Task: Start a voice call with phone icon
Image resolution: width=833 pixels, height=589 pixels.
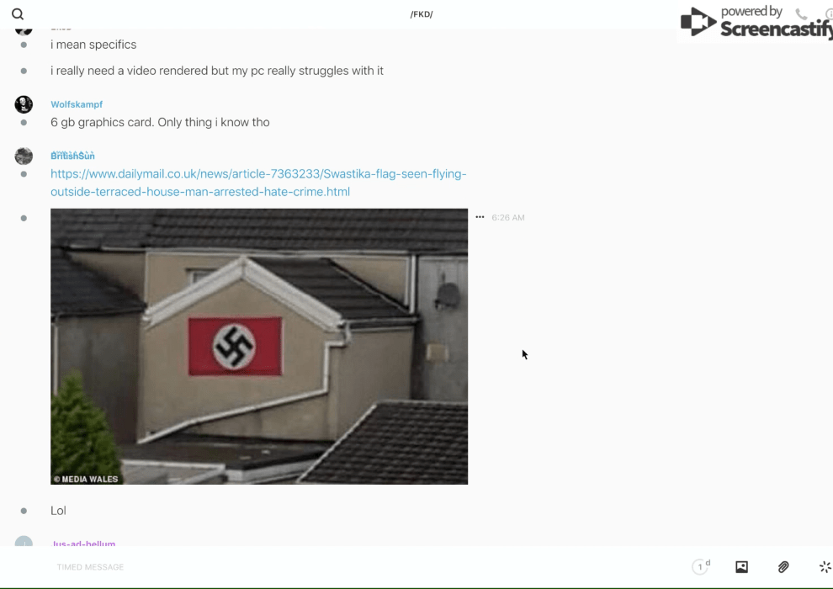Action: coord(801,14)
